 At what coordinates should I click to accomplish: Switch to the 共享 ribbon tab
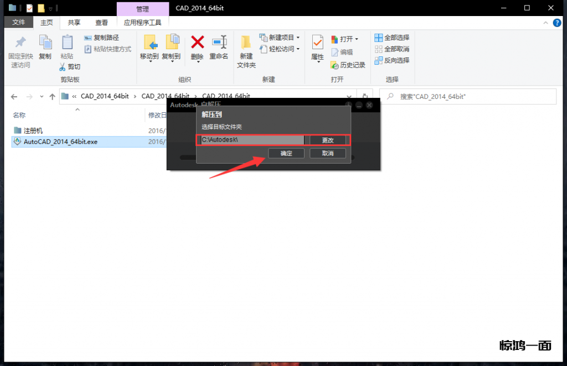click(74, 23)
